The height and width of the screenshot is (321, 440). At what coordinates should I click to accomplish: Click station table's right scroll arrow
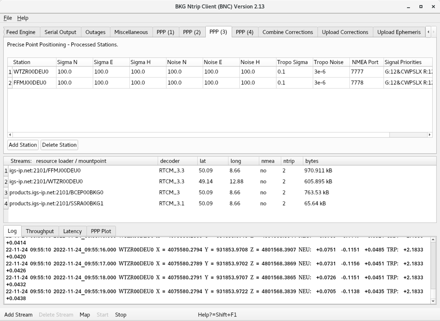point(429,135)
